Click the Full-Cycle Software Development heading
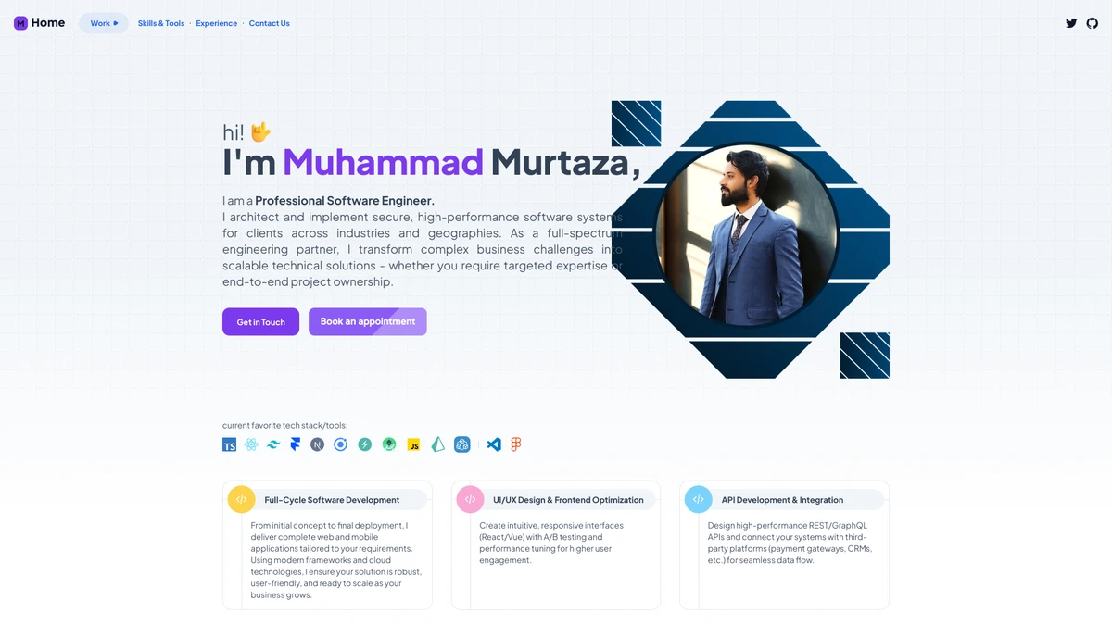This screenshot has height=625, width=1112. [x=332, y=500]
